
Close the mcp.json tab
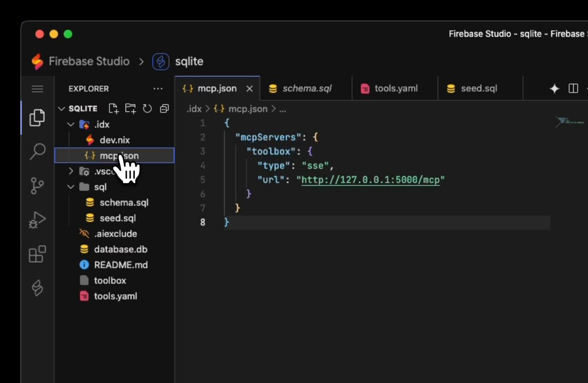pos(249,89)
